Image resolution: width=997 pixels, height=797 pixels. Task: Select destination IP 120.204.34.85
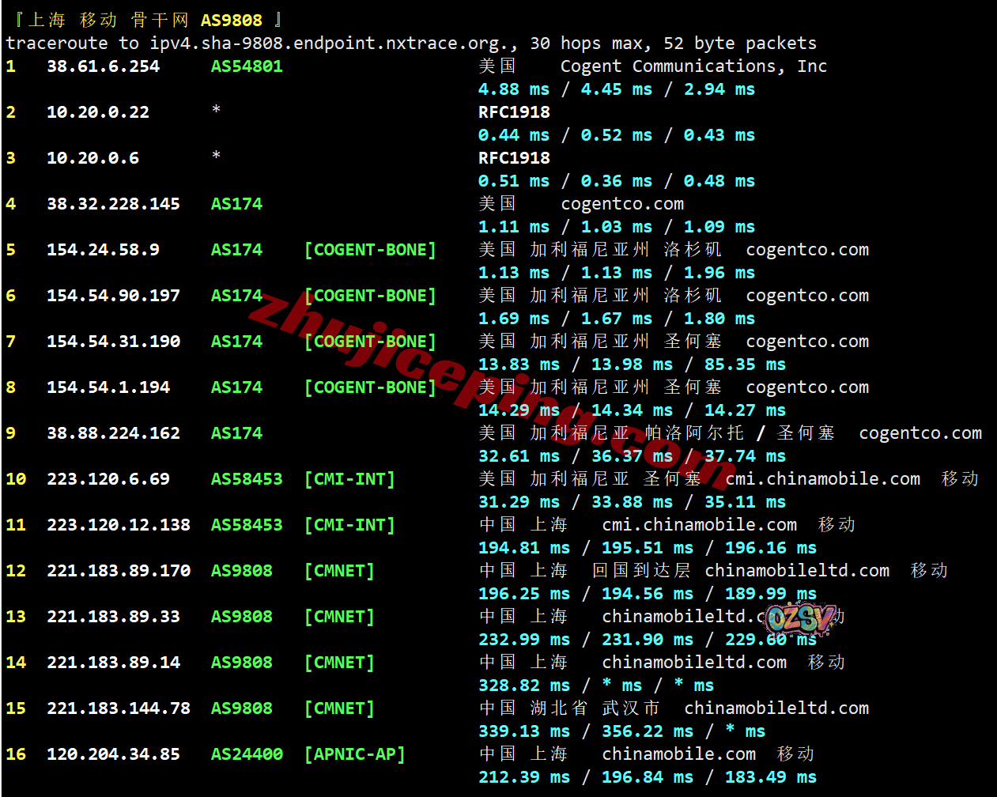click(113, 754)
